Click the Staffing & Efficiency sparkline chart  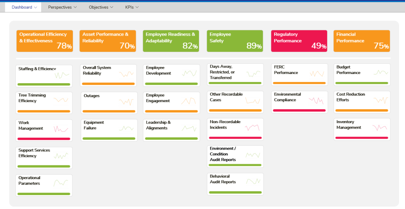tap(62, 74)
